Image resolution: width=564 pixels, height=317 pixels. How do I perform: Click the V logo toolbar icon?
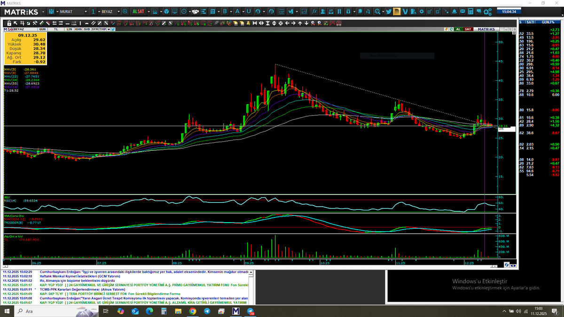point(405,11)
